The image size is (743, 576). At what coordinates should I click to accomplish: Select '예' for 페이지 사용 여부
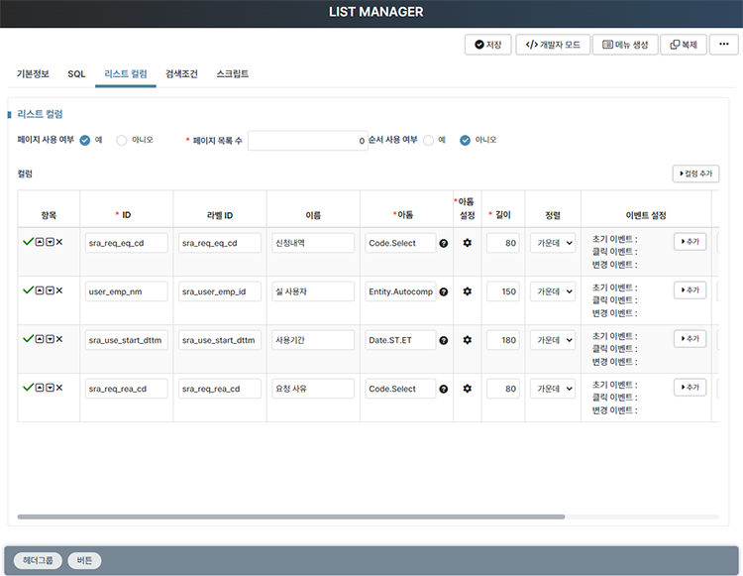(x=85, y=140)
